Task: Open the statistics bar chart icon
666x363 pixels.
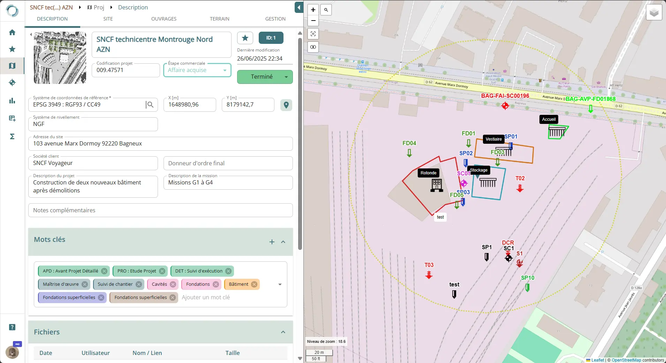Action: [12, 101]
